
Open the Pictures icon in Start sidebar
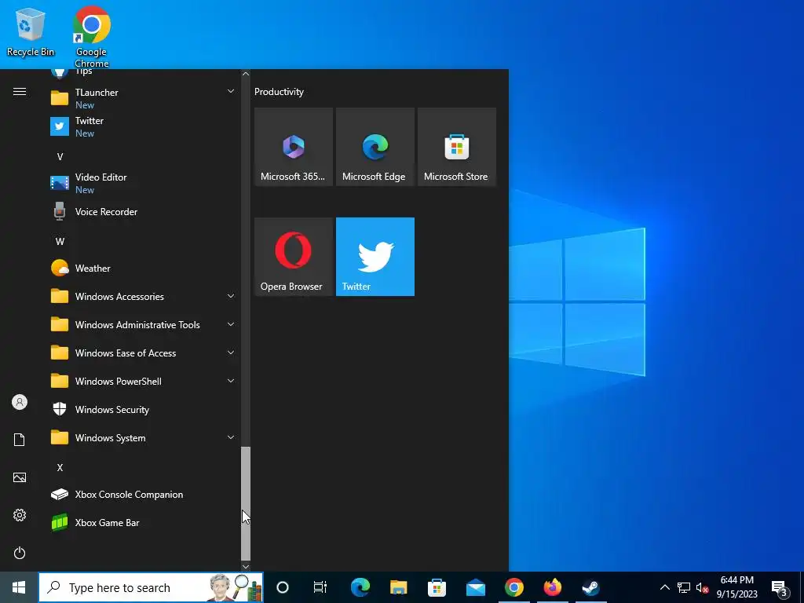(x=20, y=477)
